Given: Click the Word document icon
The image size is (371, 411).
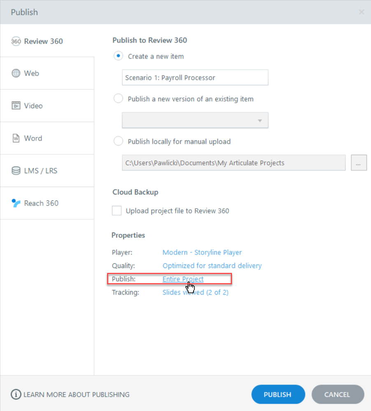Looking at the screenshot, I should point(16,138).
